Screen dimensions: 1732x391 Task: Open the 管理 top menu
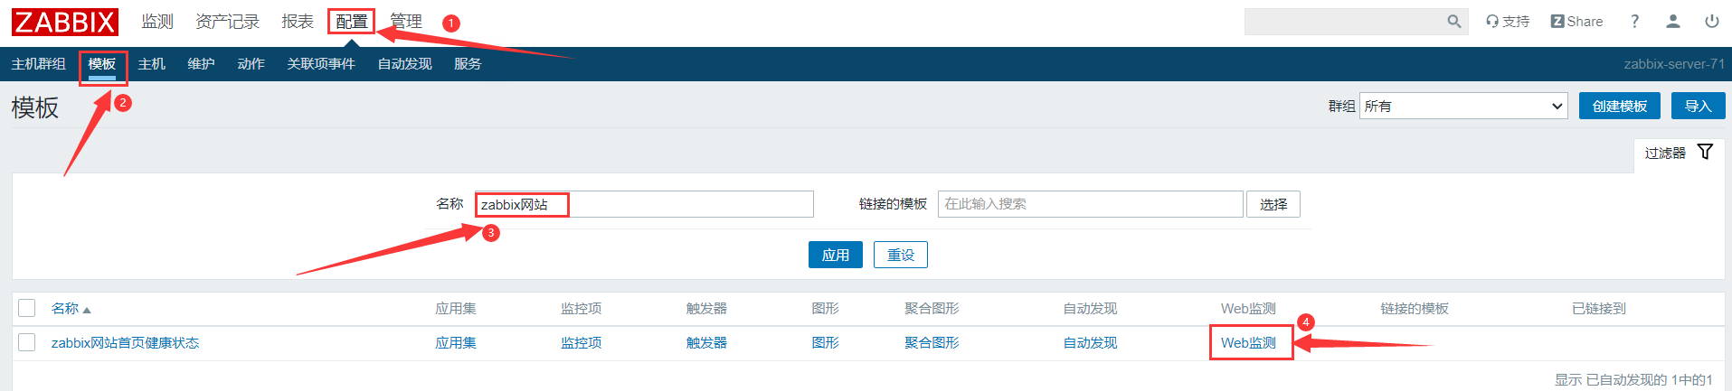point(406,22)
